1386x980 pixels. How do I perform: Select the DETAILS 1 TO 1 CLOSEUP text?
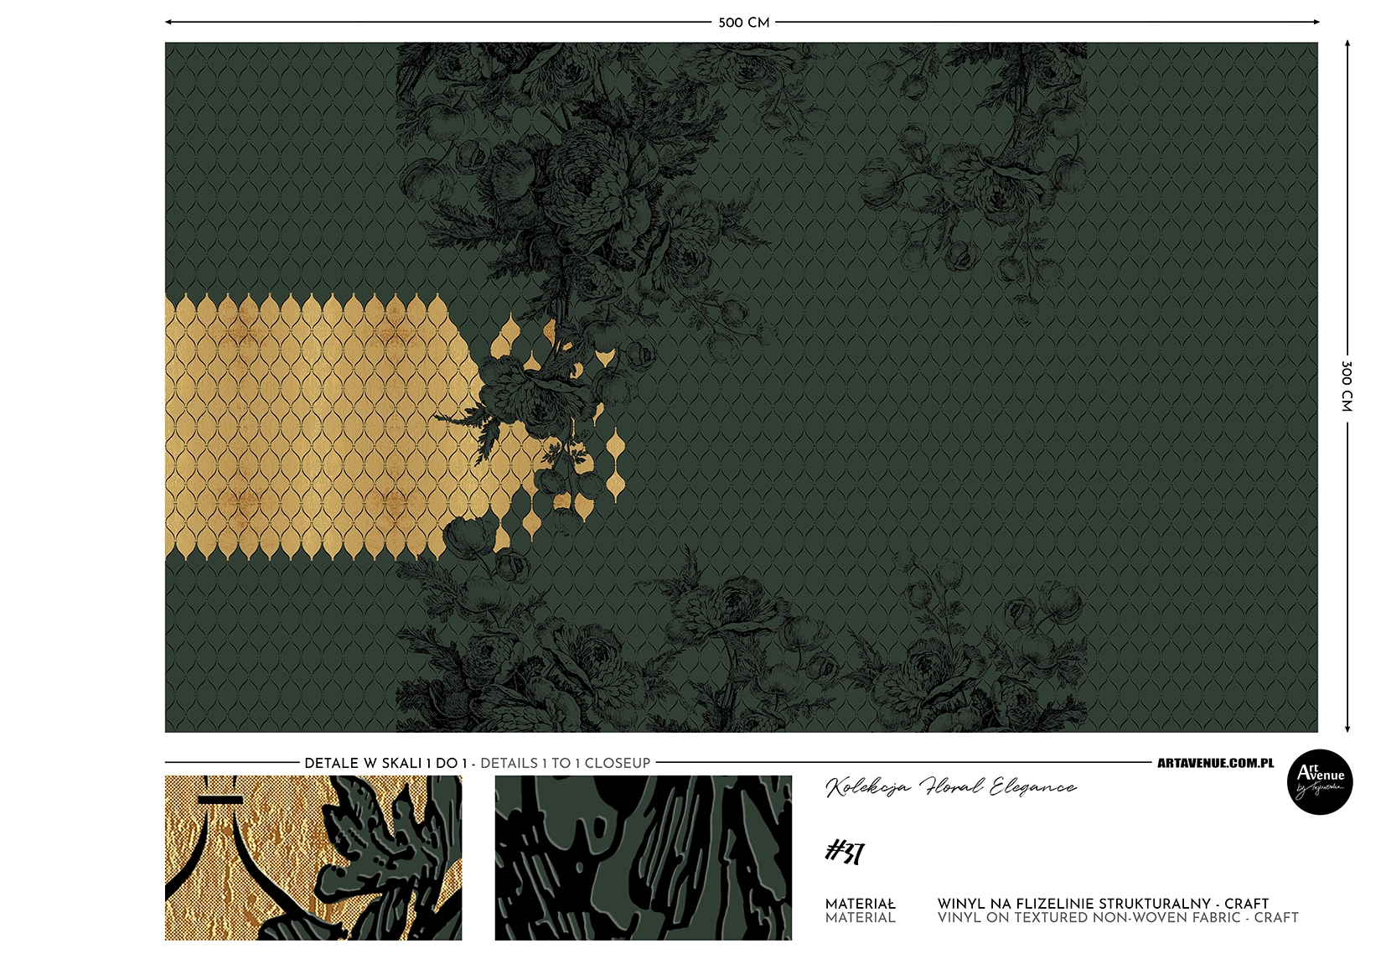pos(565,763)
